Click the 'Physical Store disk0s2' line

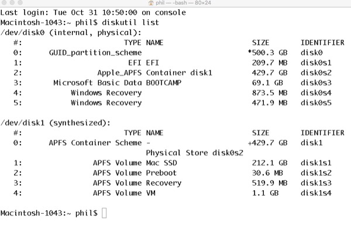[x=195, y=153]
